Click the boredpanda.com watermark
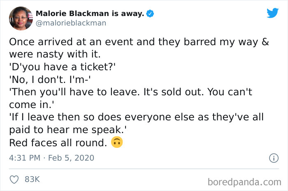 (244, 181)
